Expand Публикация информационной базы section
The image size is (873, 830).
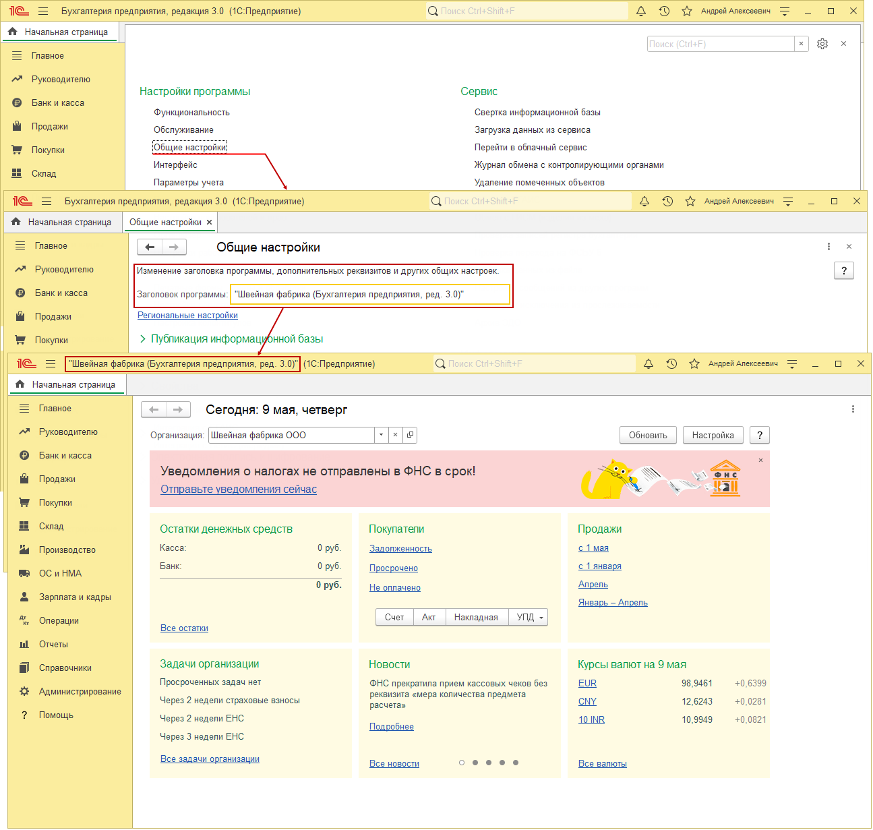231,338
